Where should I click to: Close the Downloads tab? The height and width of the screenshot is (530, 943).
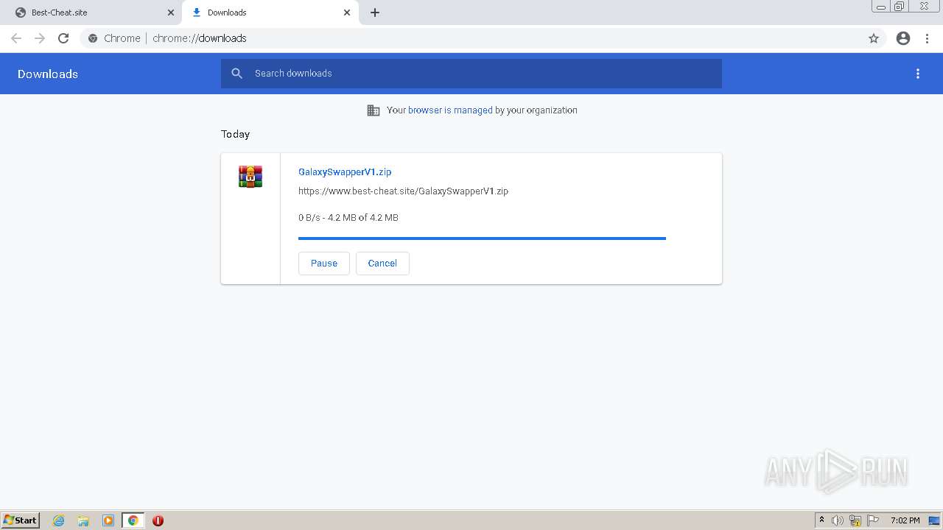click(x=347, y=13)
